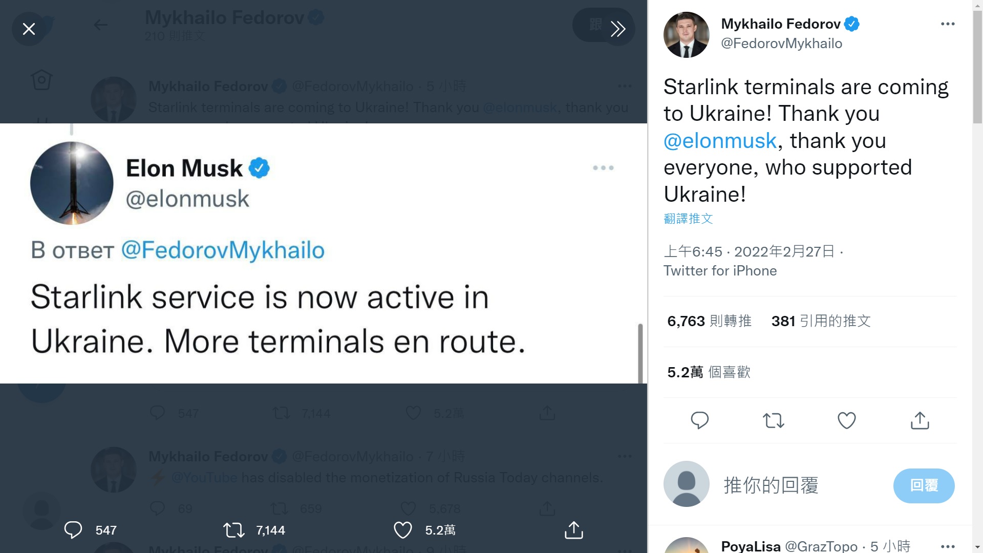View the 381 quote tweets
This screenshot has height=553, width=983.
[821, 321]
